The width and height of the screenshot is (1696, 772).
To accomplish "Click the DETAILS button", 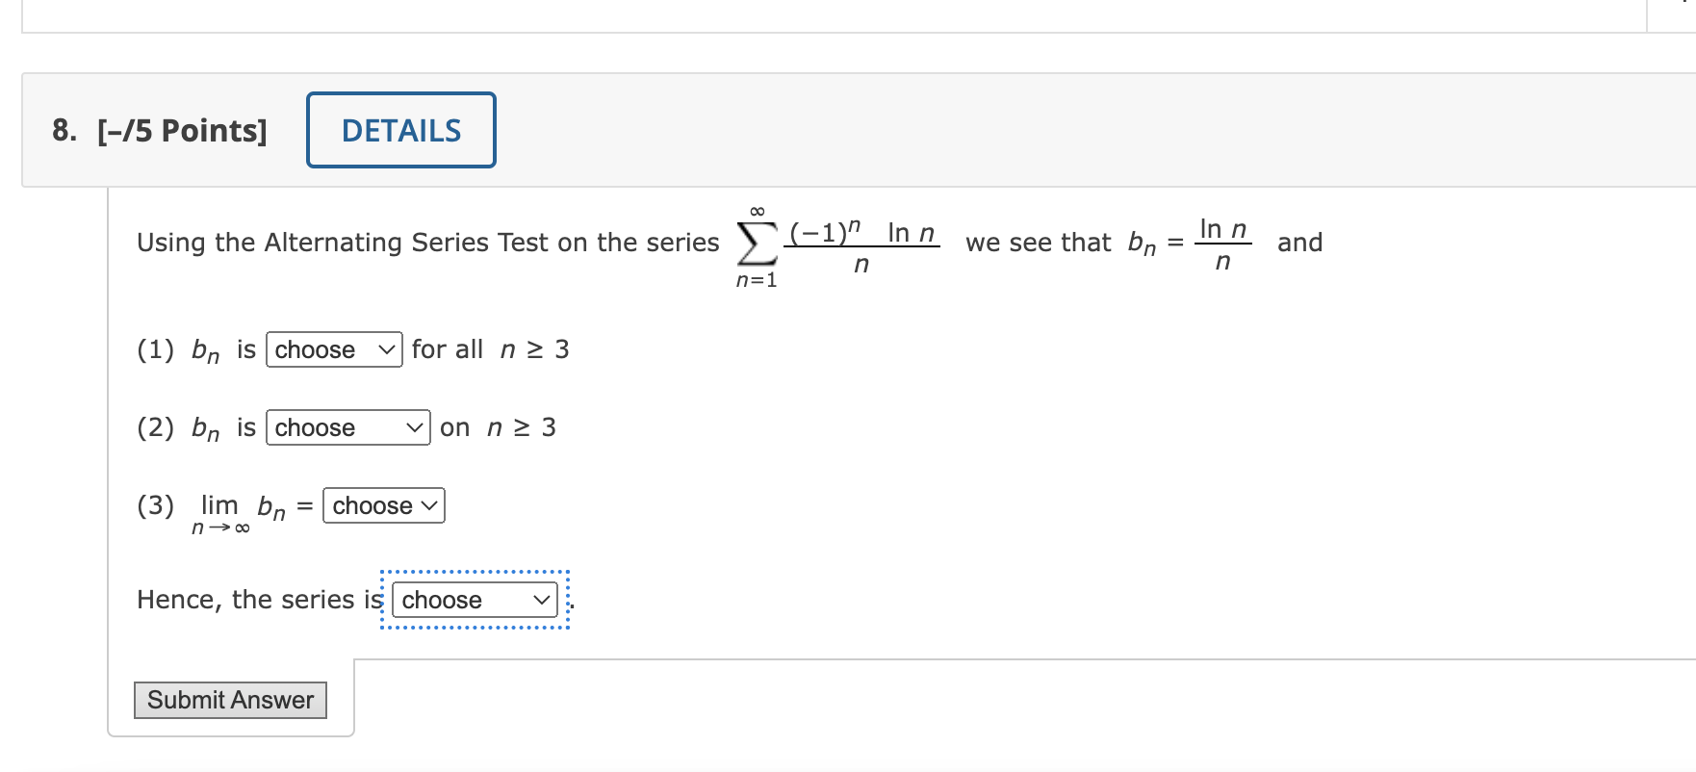I will 400,130.
